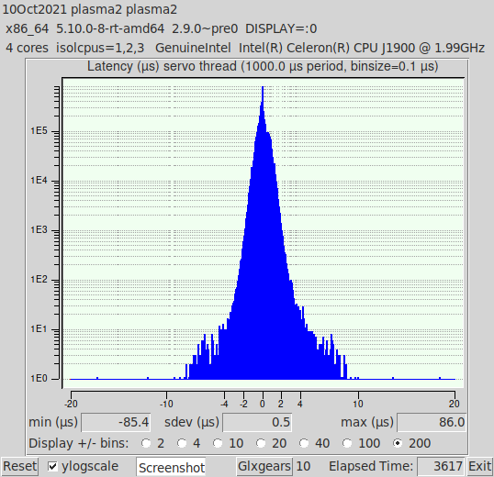
Task: Click the Screenshot button
Action: pos(172,467)
